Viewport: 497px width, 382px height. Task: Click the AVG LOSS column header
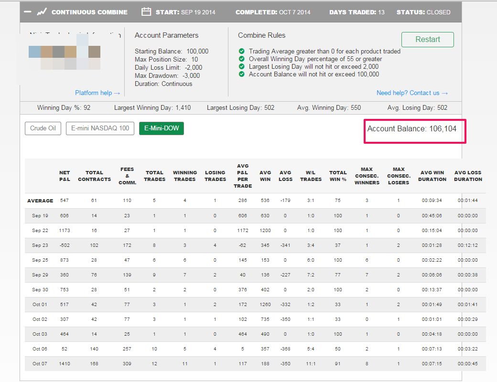coord(286,176)
